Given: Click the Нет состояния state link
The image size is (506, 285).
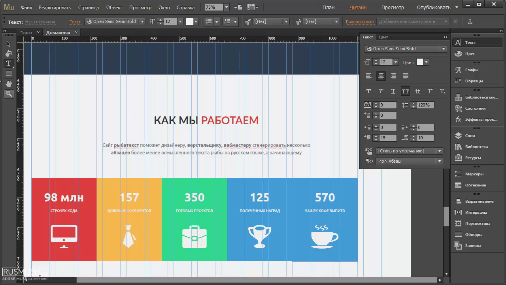Looking at the screenshot, I should pyautogui.click(x=40, y=22).
